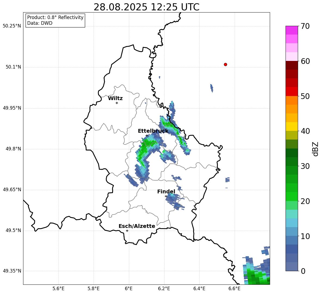Click the 6.6°E longitude label

point(234,289)
